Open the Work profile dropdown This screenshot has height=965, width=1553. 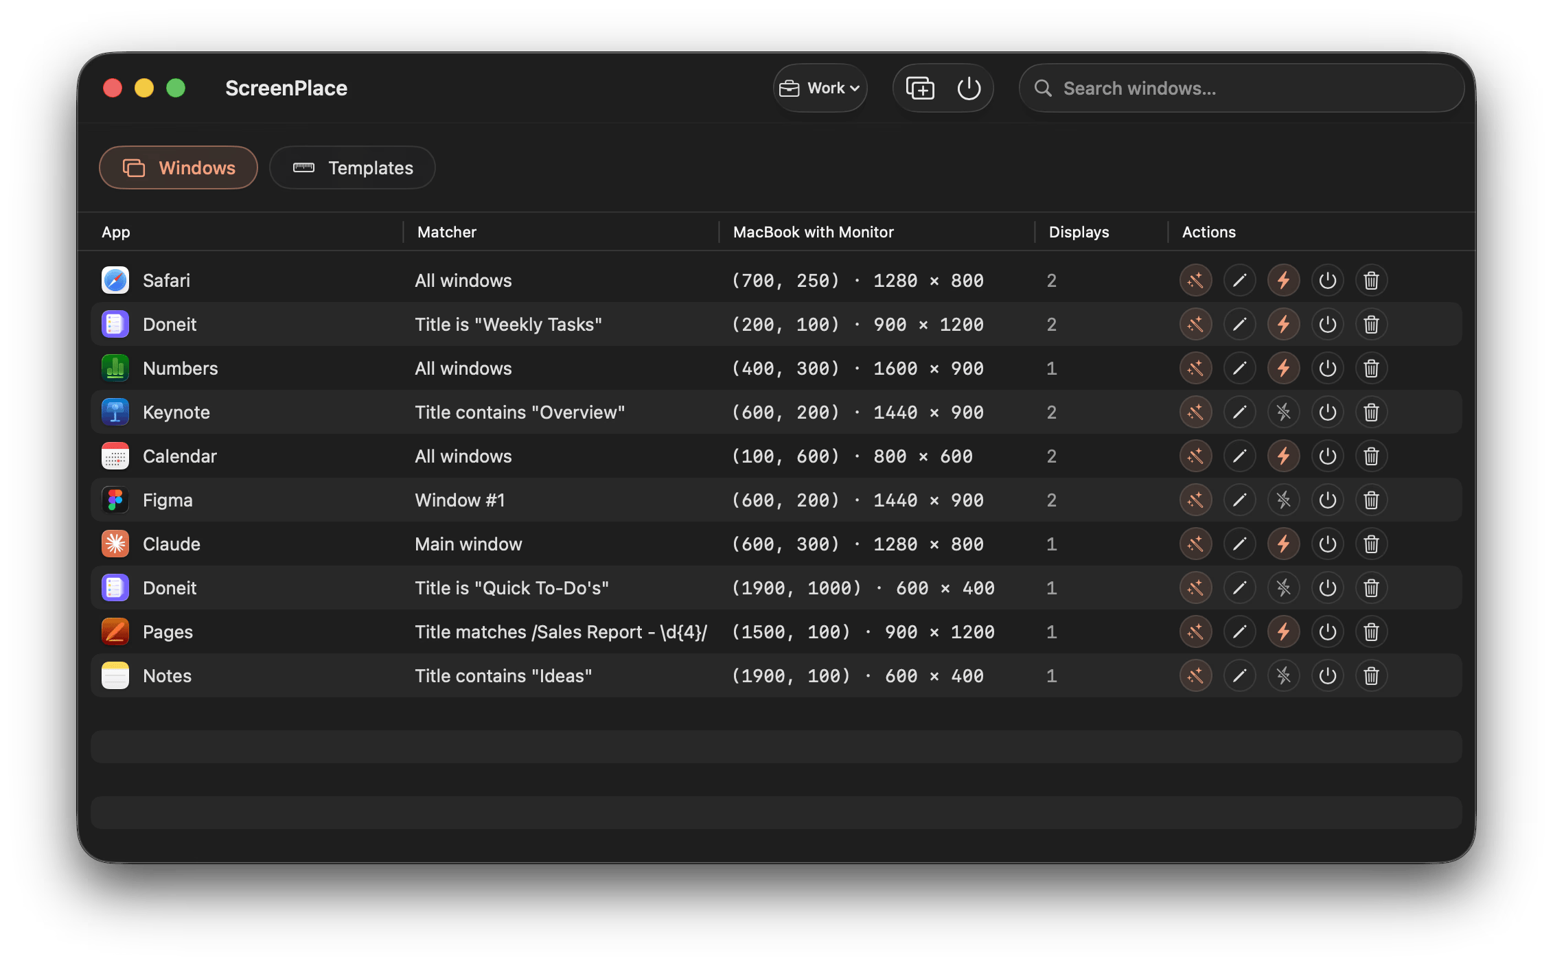820,88
